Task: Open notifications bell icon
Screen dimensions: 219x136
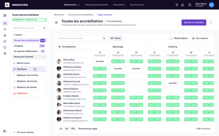Action: pos(182,5)
